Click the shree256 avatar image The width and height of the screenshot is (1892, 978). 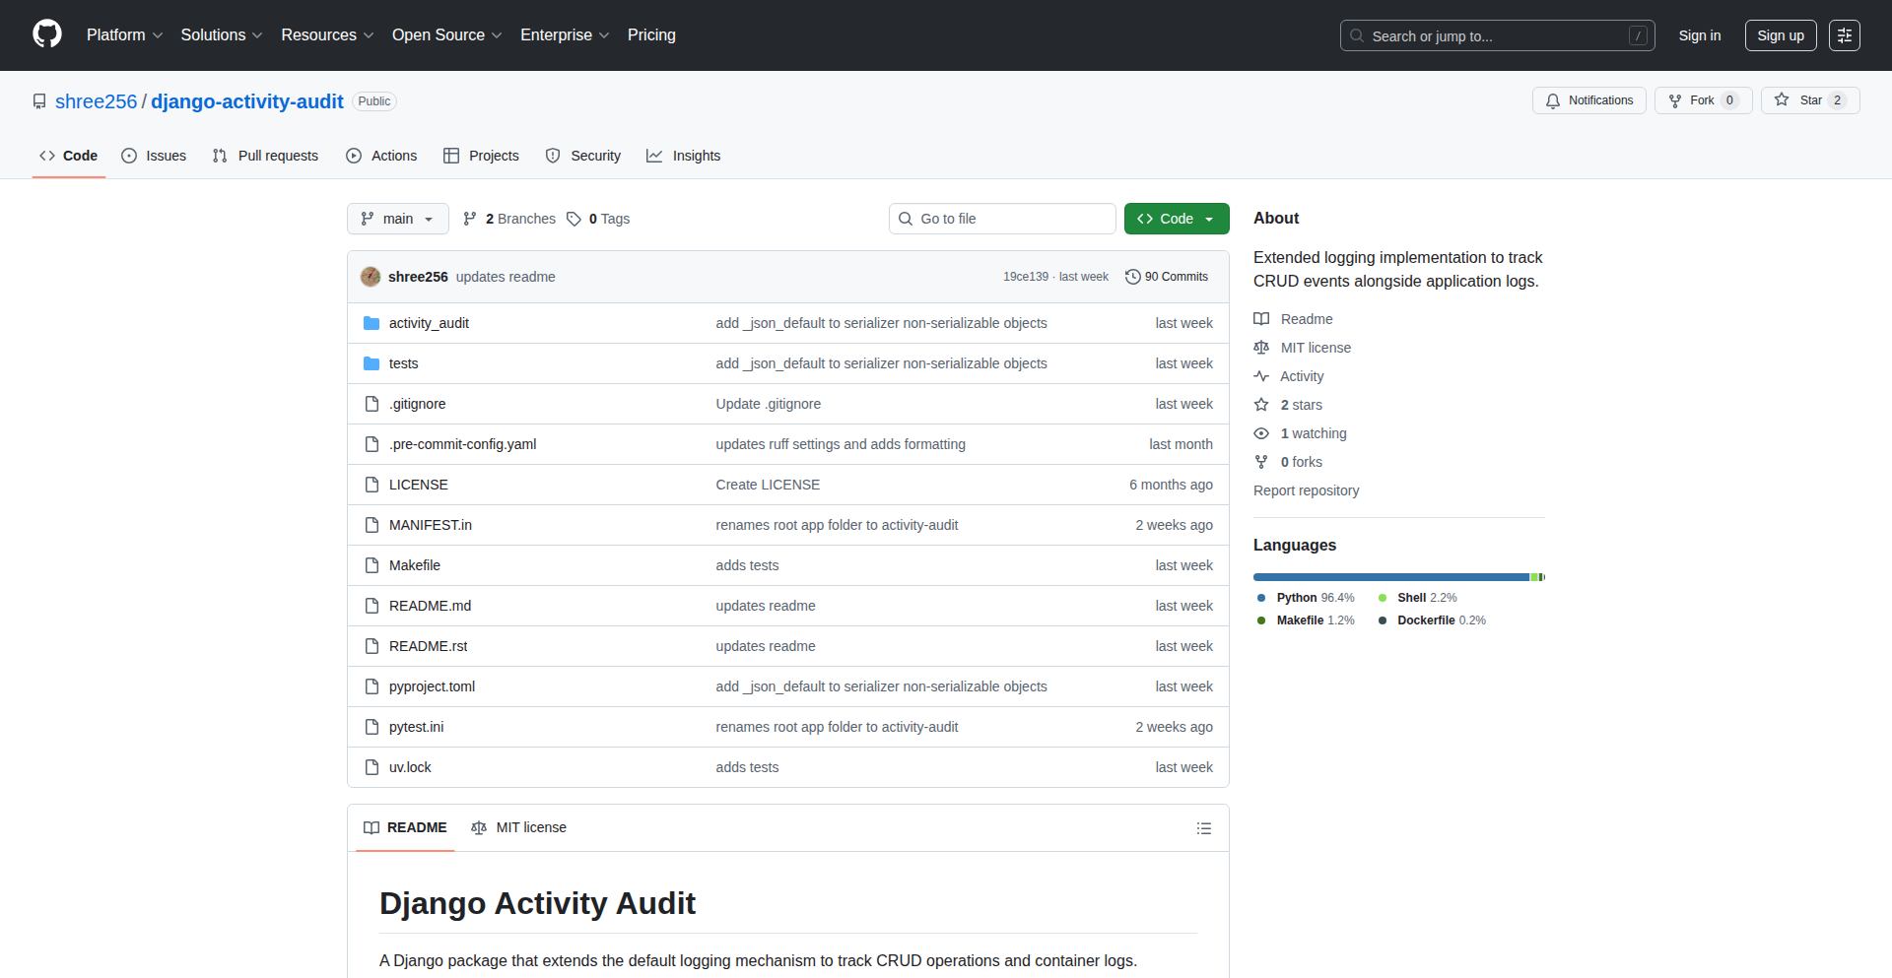coord(371,277)
